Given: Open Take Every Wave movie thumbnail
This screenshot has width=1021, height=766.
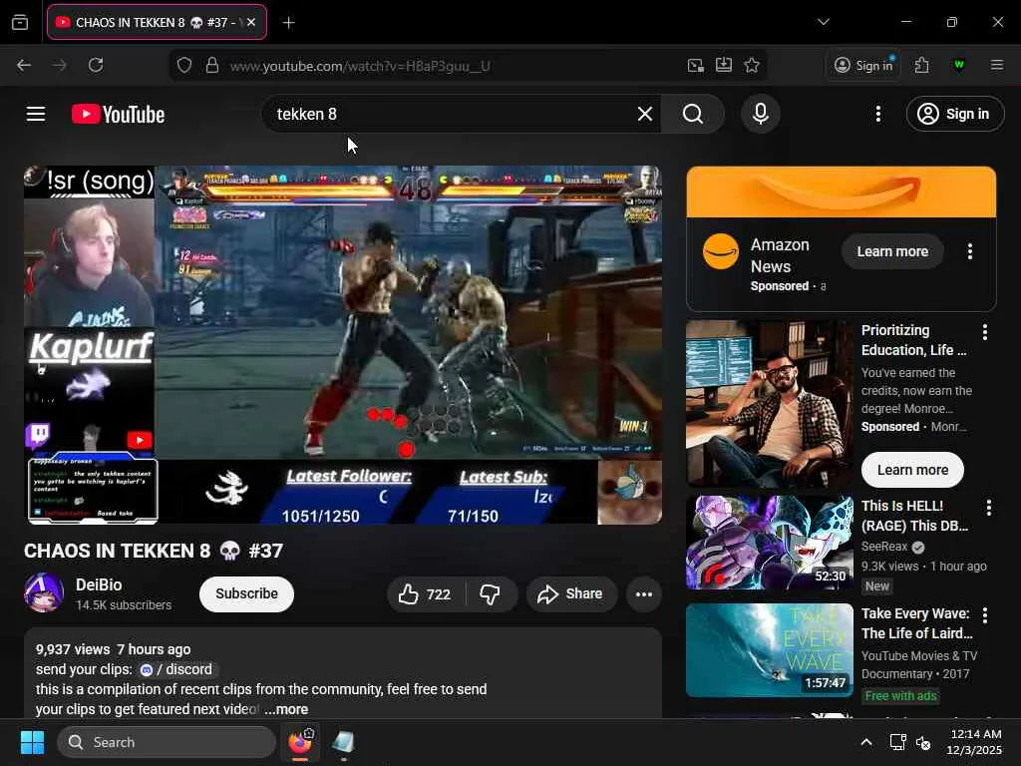Looking at the screenshot, I should 770,650.
